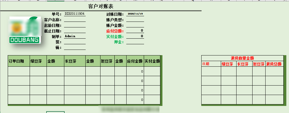
Task: Click the 对账日期 field showing 2020/11/19
Action: tap(135, 14)
